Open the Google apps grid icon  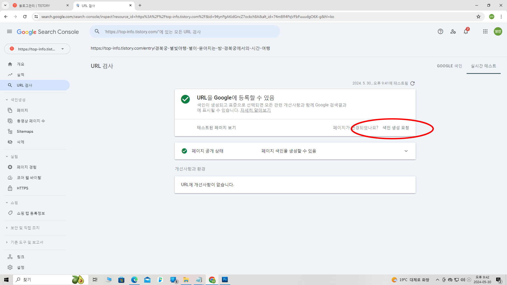485,32
